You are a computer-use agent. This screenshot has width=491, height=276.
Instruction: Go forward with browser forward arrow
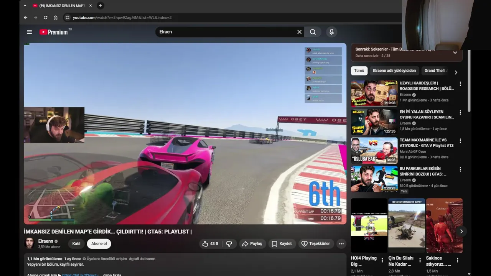coord(36,17)
